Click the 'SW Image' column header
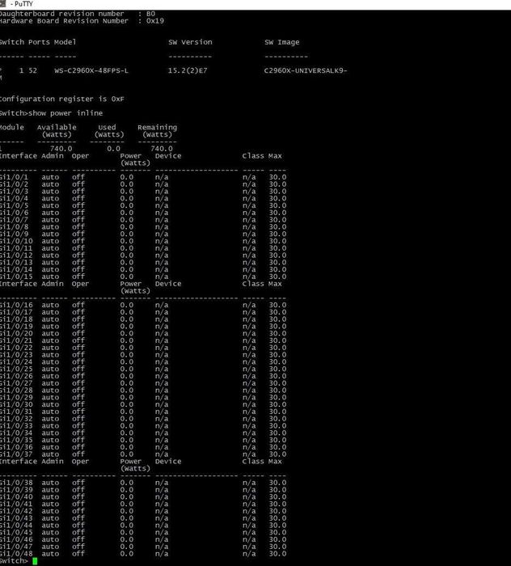The image size is (511, 566). pos(282,42)
